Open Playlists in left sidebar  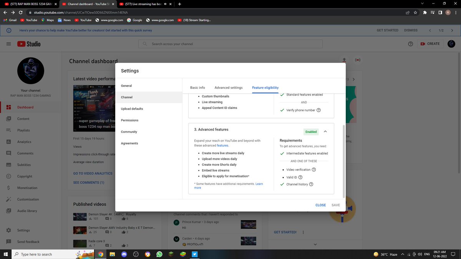pyautogui.click(x=31, y=130)
